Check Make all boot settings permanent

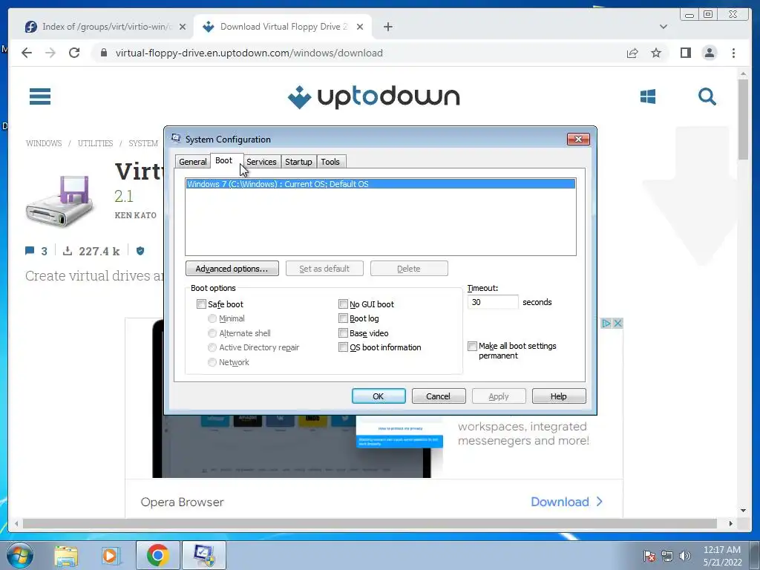(472, 346)
